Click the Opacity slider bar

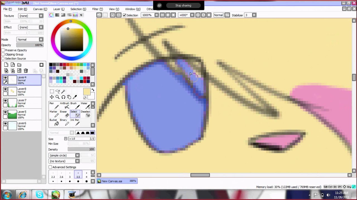point(30,45)
